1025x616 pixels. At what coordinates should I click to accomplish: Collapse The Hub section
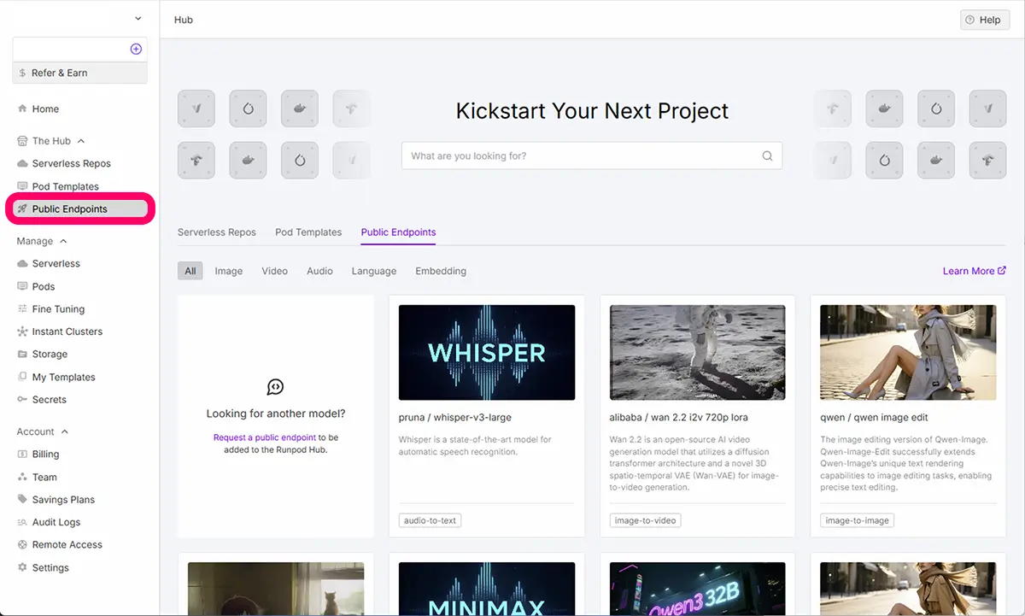[81, 141]
